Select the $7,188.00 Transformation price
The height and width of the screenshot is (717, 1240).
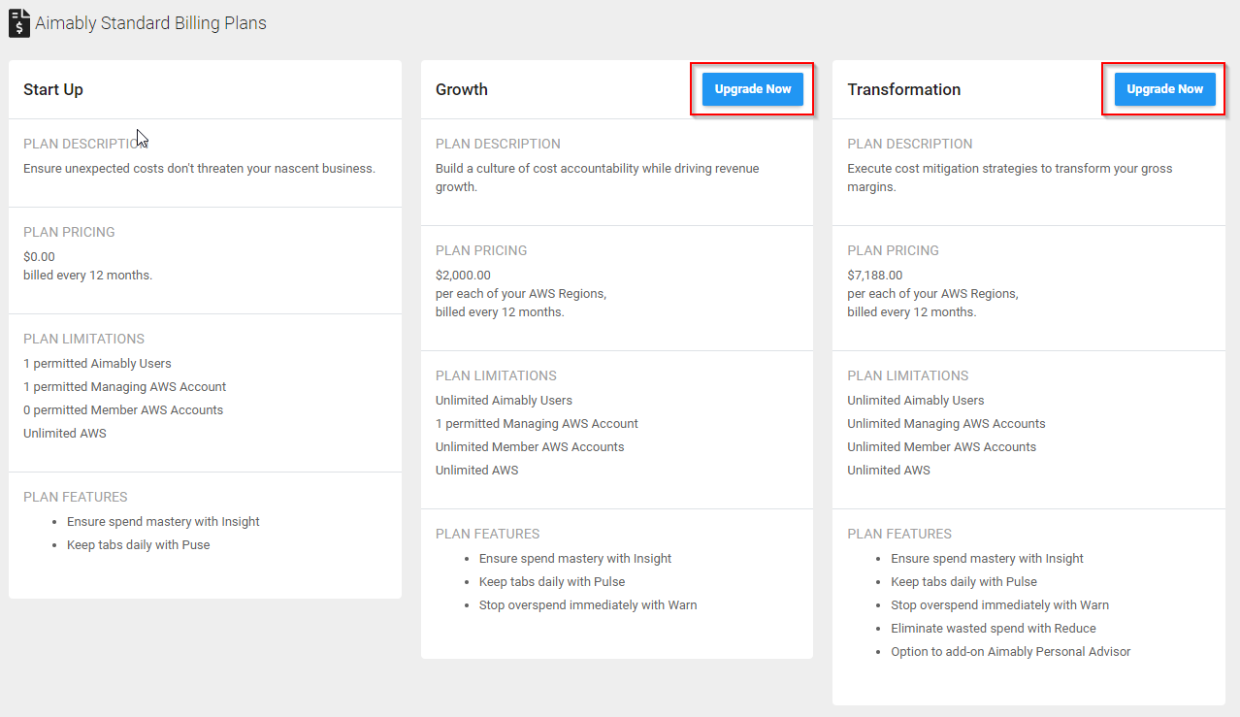(875, 276)
